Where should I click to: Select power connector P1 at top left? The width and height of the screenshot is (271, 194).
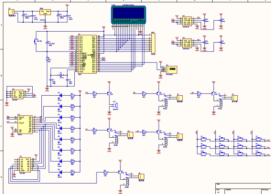point(11,12)
